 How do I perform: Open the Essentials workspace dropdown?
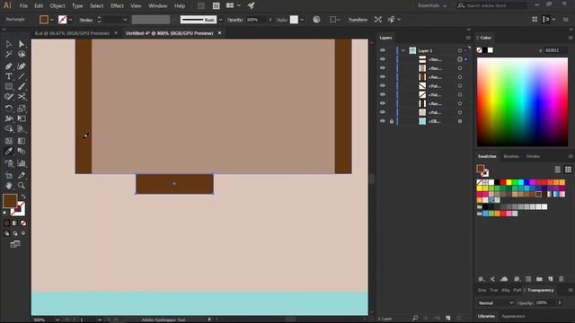(x=433, y=5)
